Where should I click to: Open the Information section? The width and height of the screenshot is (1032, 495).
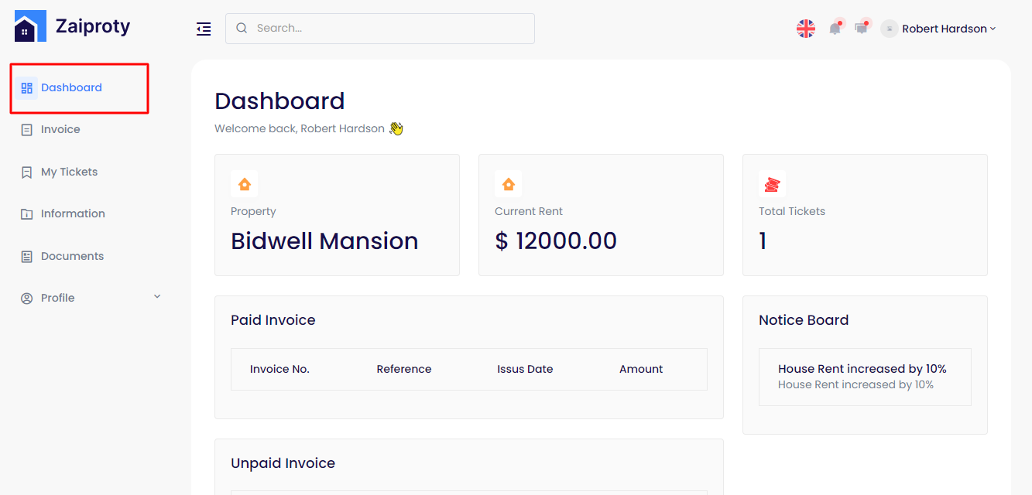coord(73,213)
